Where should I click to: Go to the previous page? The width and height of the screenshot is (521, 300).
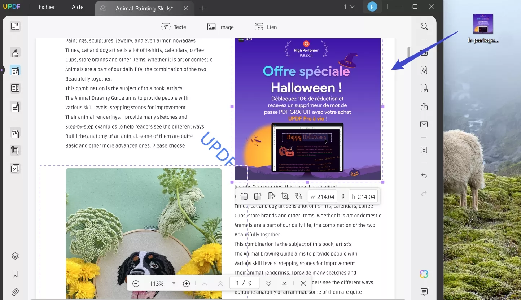point(220,283)
